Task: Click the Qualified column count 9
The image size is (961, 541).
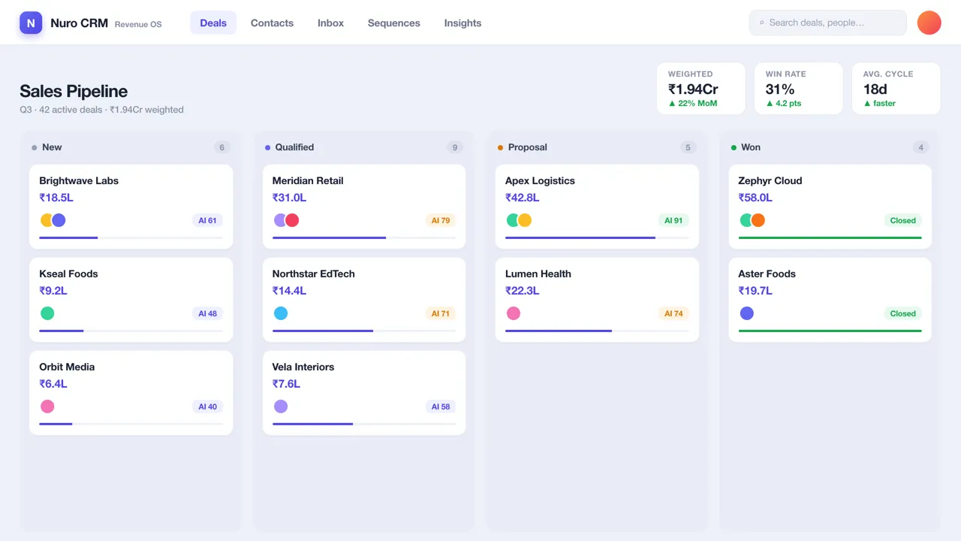Action: [x=455, y=147]
